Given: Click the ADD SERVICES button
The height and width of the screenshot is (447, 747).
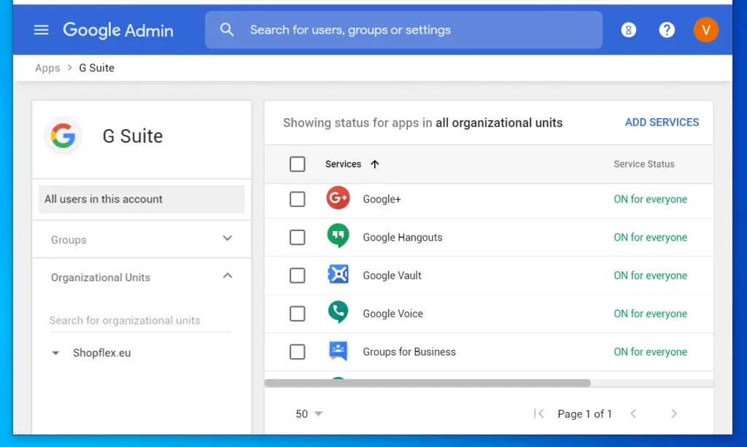Looking at the screenshot, I should [x=662, y=123].
